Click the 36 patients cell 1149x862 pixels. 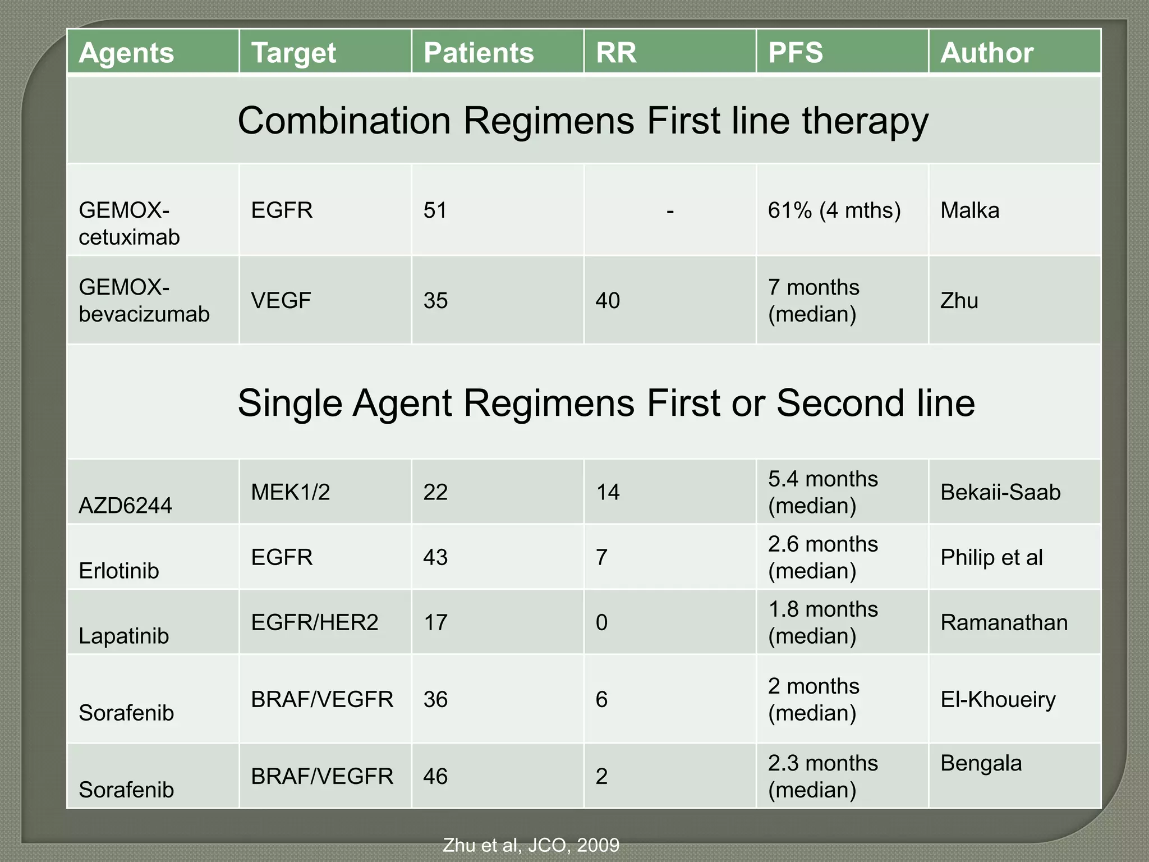(x=498, y=699)
